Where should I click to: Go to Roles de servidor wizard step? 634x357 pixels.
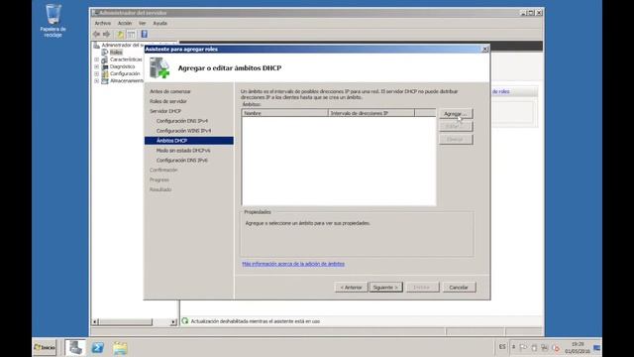pos(168,101)
